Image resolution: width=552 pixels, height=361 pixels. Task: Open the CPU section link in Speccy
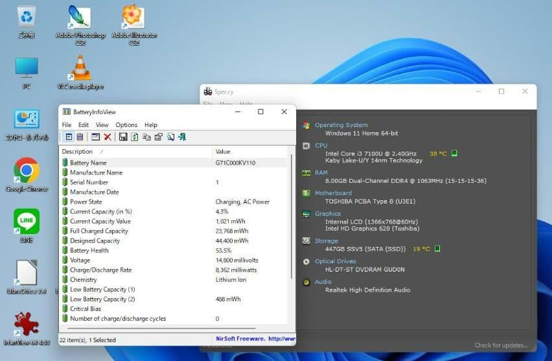coord(321,145)
